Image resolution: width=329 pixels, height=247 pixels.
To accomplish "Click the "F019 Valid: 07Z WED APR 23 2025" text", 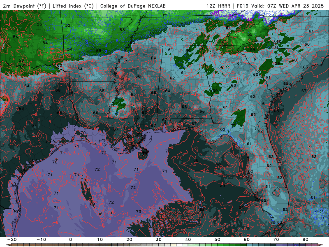I will [280, 6].
